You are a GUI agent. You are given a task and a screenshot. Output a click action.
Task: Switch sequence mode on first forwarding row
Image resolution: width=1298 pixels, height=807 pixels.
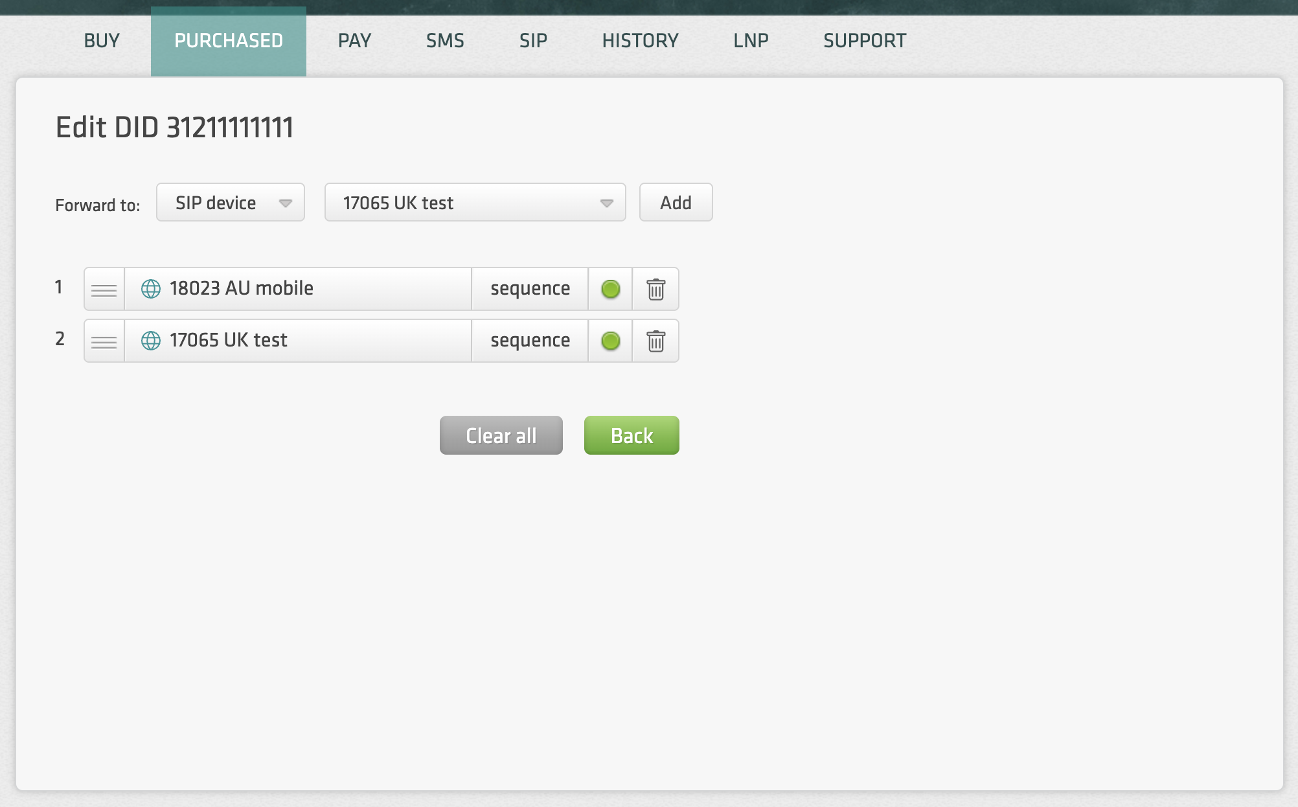[x=530, y=289]
